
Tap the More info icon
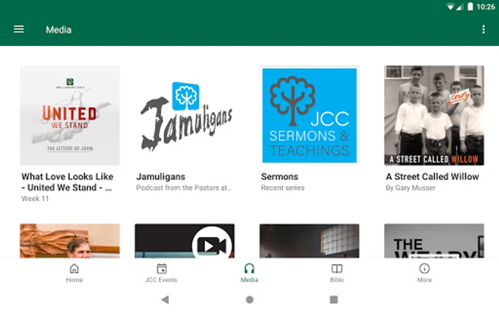(x=424, y=268)
